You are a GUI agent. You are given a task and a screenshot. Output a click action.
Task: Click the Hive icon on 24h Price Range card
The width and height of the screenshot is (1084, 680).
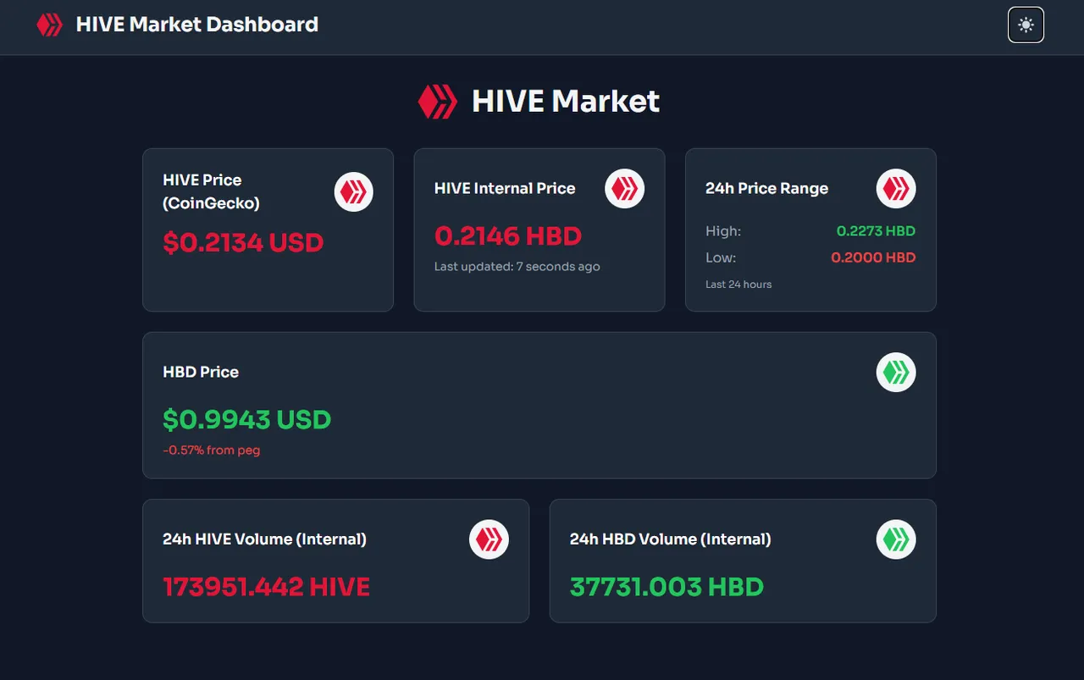pyautogui.click(x=896, y=188)
